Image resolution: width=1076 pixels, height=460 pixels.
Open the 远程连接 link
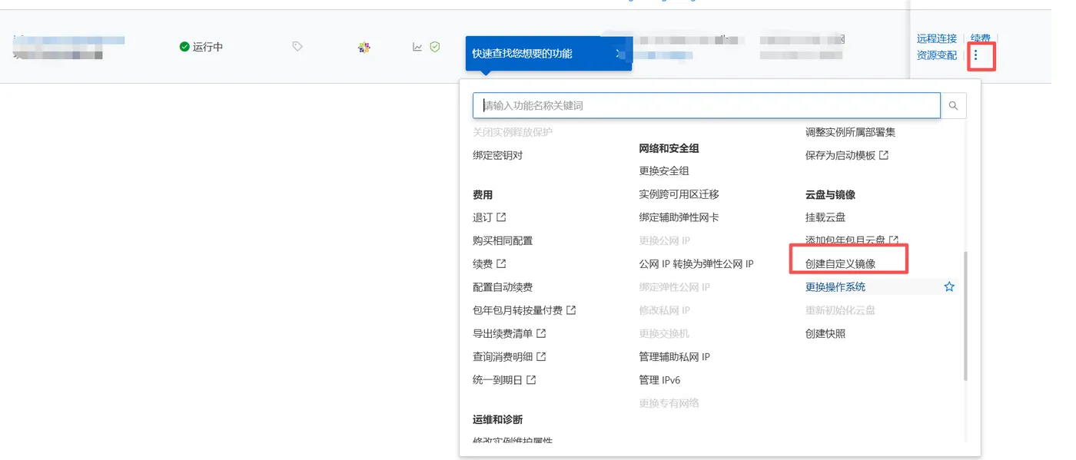[937, 38]
